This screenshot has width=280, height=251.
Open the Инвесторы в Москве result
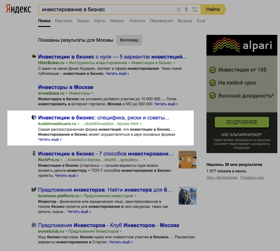[x=66, y=87]
